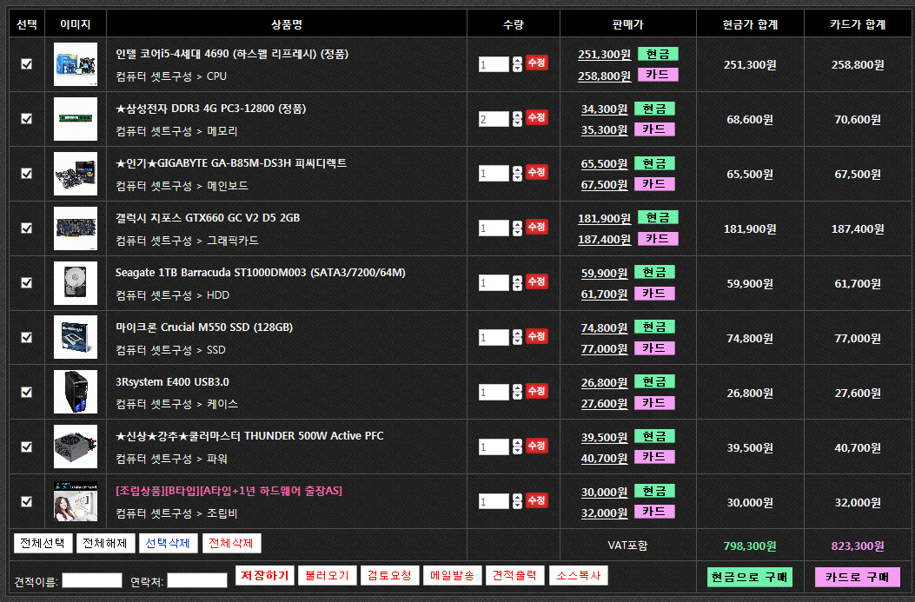Adjust quantity stepper for GTX660 graphics card

click(x=517, y=228)
